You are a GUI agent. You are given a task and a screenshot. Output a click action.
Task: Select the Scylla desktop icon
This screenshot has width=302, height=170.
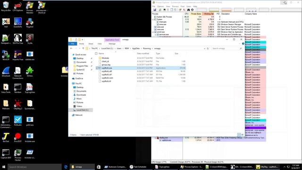[x=30, y=39]
